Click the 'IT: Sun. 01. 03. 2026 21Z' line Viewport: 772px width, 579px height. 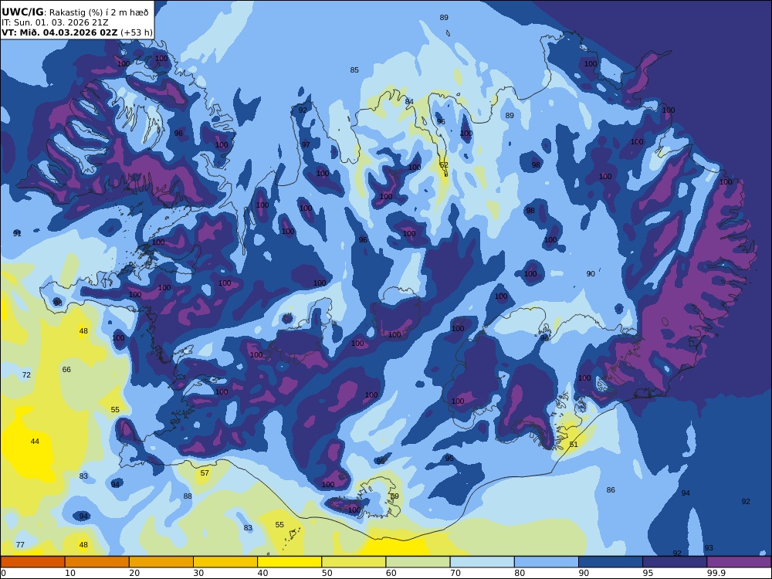[55, 22]
